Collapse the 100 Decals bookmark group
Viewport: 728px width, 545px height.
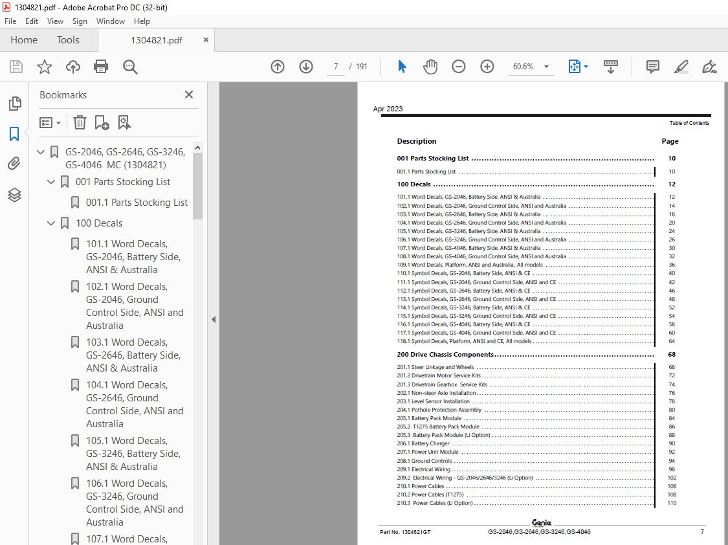pos(51,223)
